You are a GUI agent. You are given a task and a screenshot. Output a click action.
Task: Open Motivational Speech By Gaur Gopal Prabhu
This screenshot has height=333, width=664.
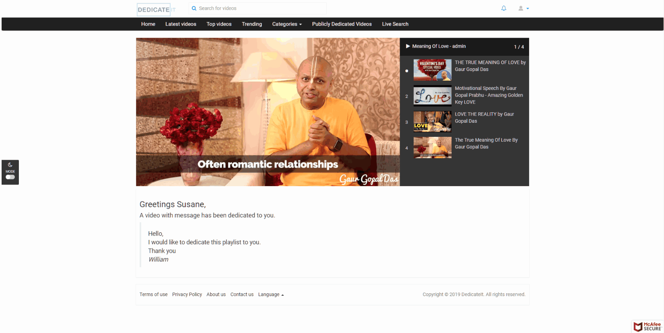tap(489, 95)
